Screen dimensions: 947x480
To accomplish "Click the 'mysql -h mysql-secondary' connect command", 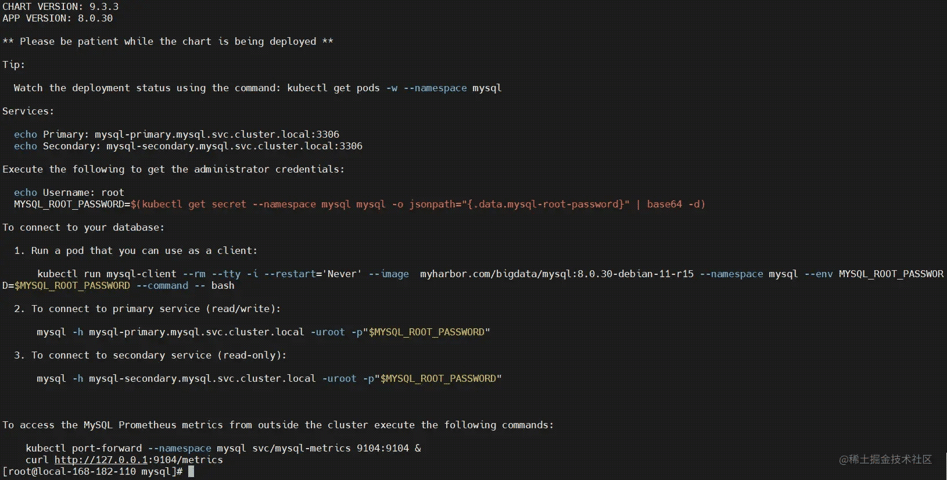I will pyautogui.click(x=176, y=378).
